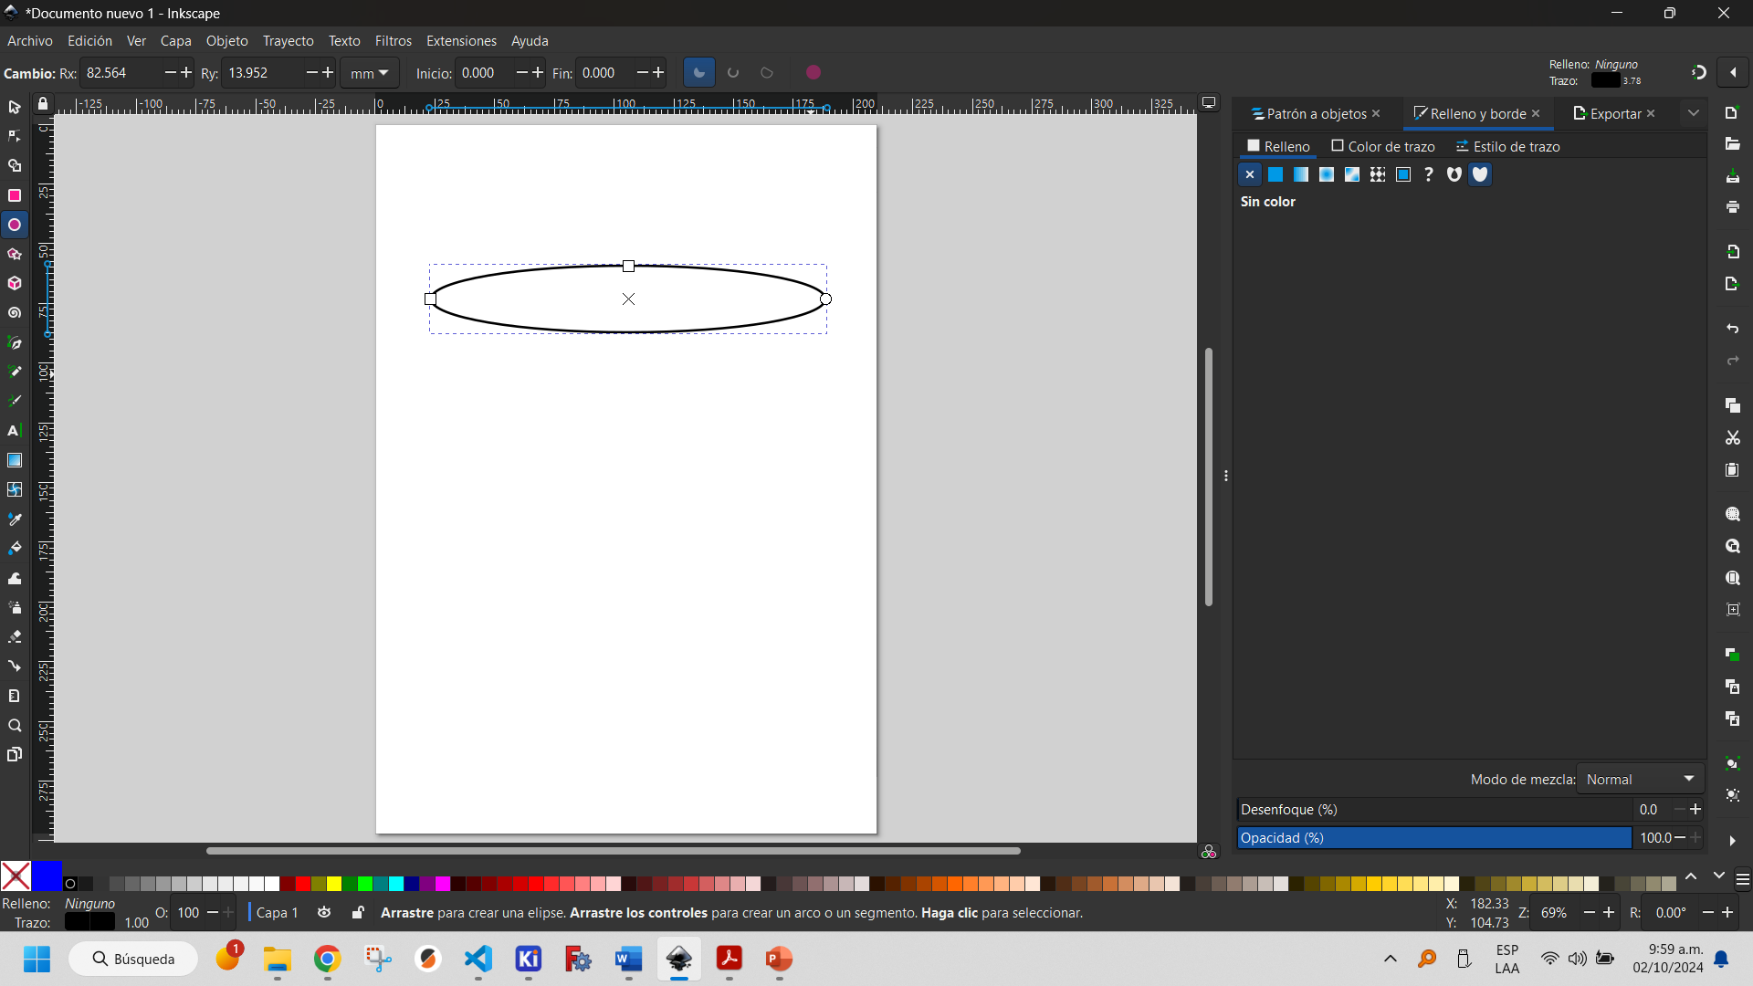Select the Text tool
This screenshot has height=986, width=1753.
tap(15, 430)
